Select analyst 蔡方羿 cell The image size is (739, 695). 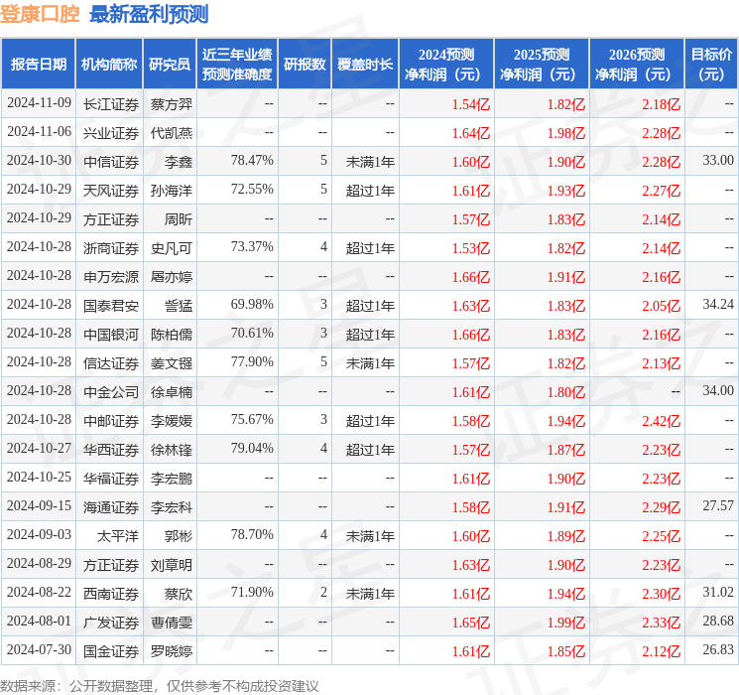(172, 104)
